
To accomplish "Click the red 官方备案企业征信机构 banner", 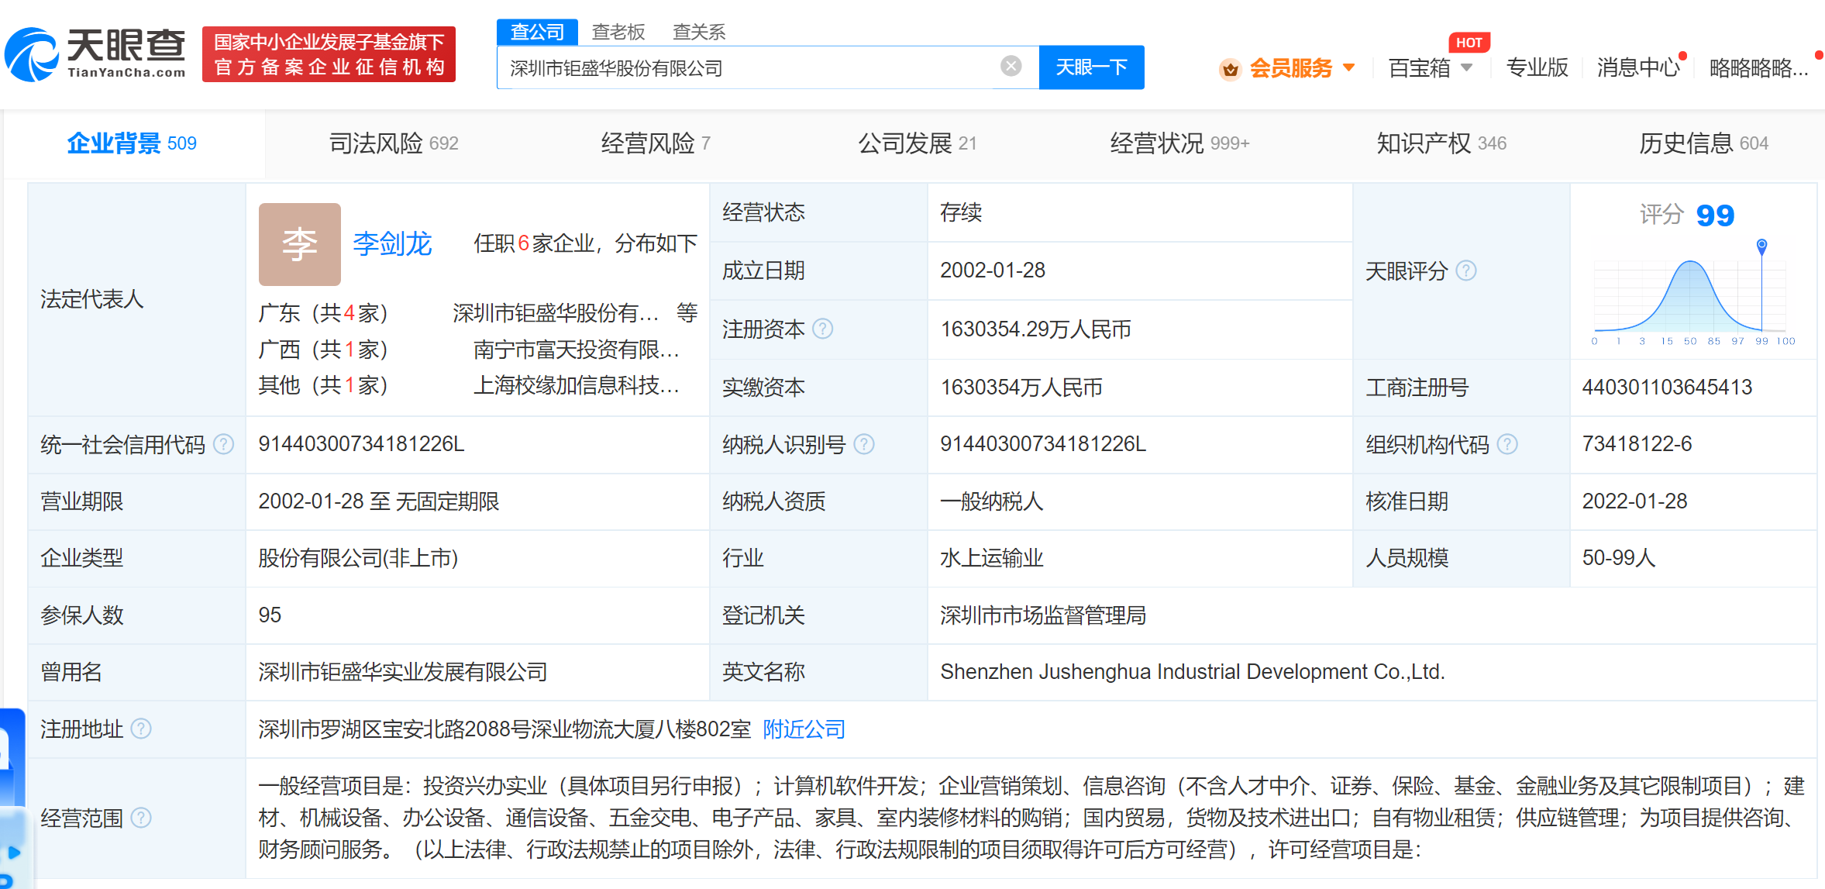I will pos(329,54).
